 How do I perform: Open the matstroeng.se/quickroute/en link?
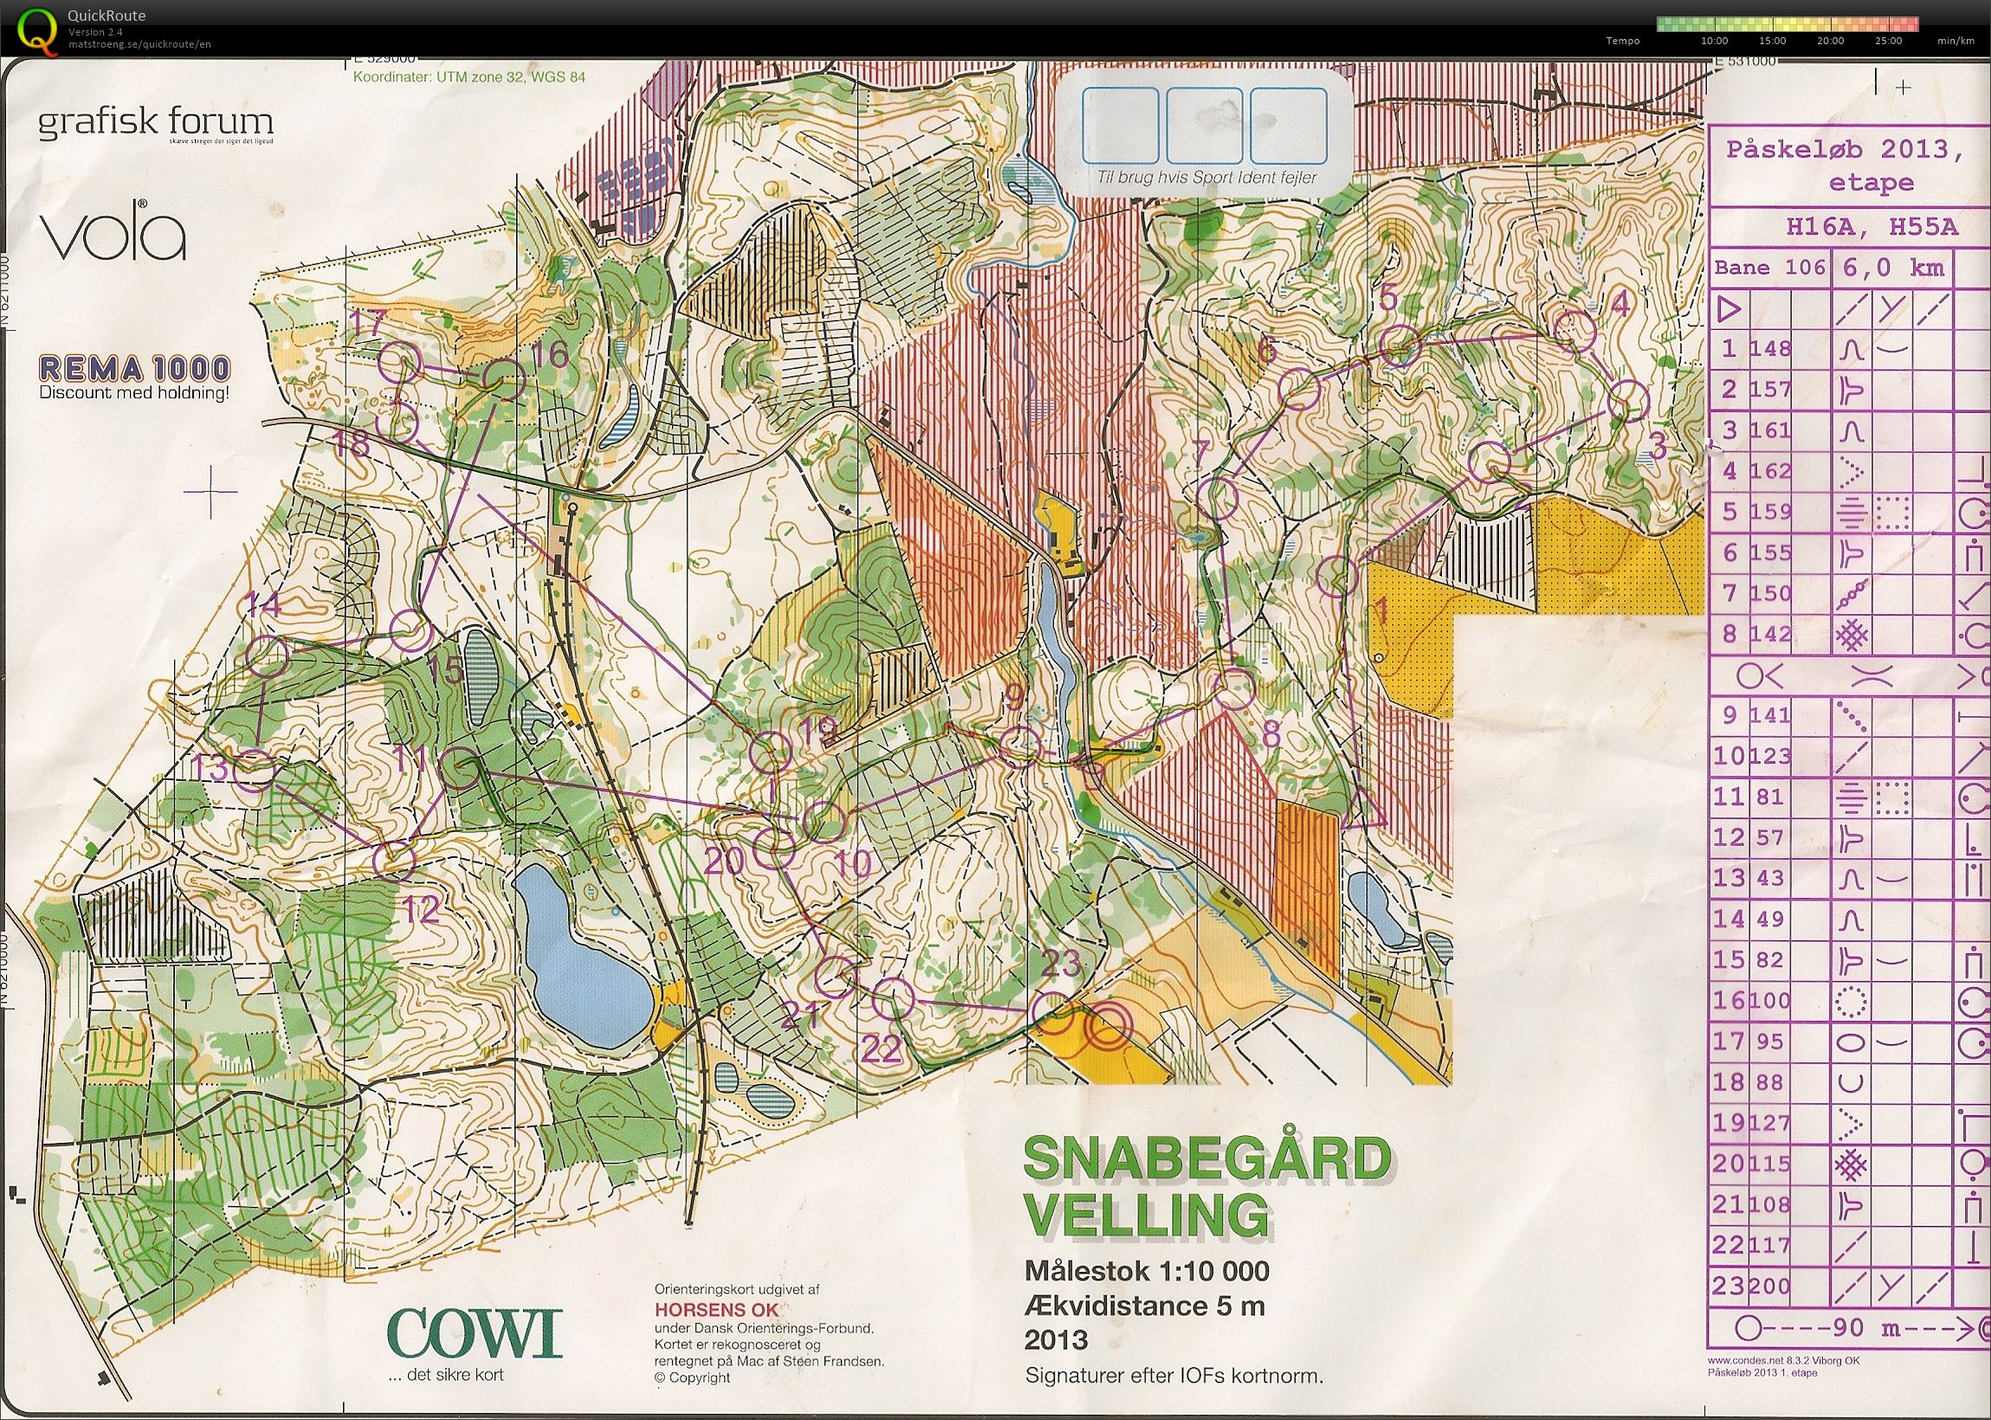point(139,45)
